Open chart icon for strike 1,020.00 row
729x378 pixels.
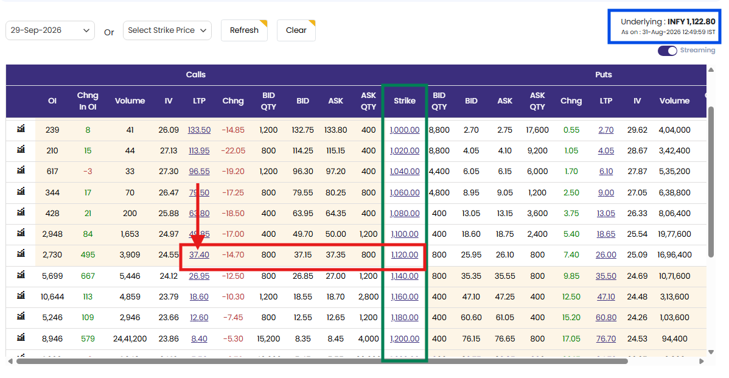point(21,150)
